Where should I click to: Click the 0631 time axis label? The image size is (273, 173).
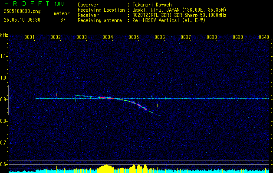tap(29, 37)
